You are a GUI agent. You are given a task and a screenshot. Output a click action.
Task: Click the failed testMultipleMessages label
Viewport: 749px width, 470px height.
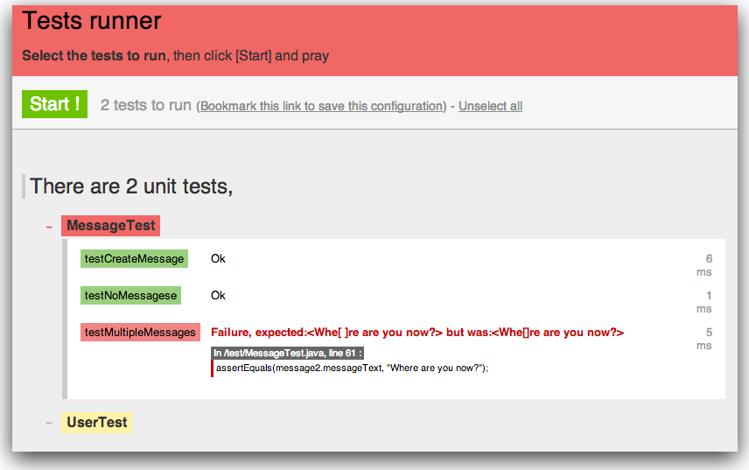(x=140, y=333)
